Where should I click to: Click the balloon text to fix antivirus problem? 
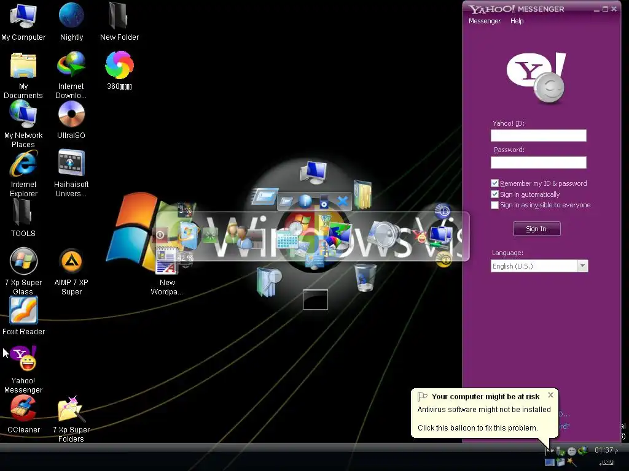tap(477, 427)
